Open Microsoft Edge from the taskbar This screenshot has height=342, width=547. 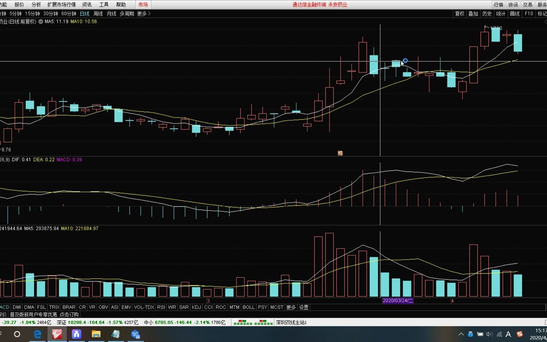(37, 334)
